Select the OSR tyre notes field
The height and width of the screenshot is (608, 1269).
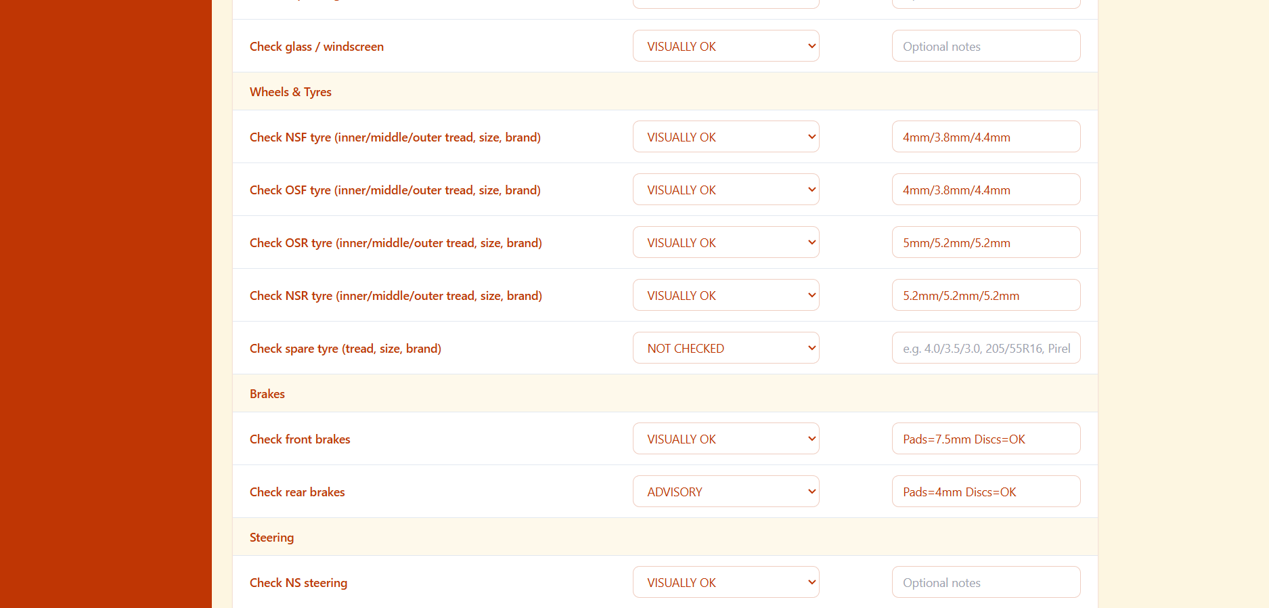pos(985,242)
